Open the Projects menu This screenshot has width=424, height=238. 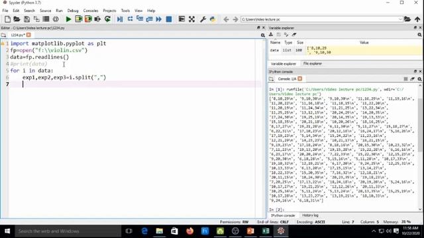coord(109,11)
